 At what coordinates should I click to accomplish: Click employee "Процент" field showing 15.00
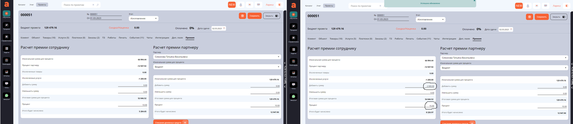point(430,106)
